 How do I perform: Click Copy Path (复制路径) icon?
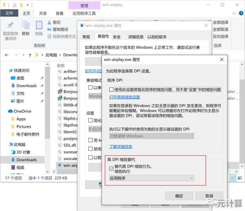click(x=49, y=29)
